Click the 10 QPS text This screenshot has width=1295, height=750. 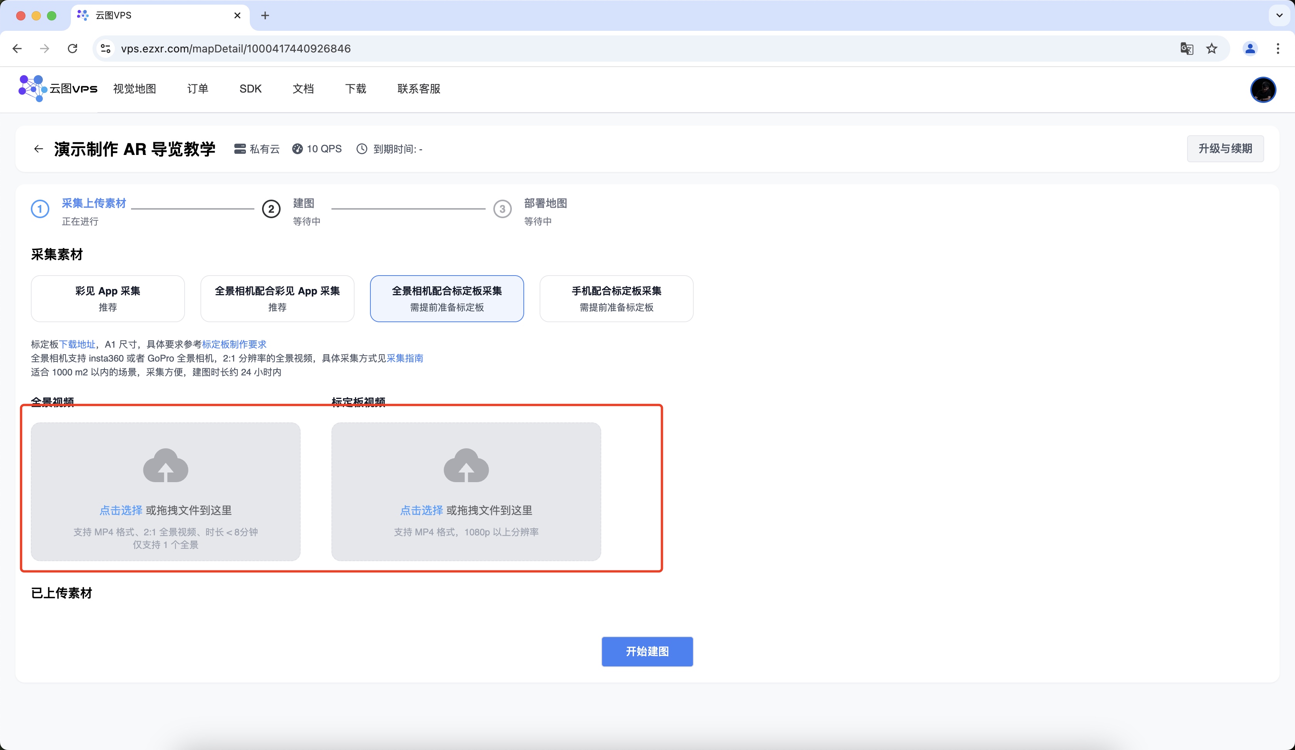[x=324, y=149]
